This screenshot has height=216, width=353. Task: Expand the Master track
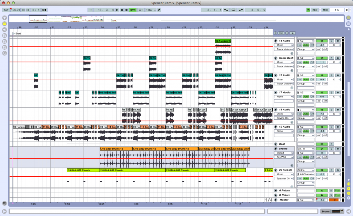[275, 200]
